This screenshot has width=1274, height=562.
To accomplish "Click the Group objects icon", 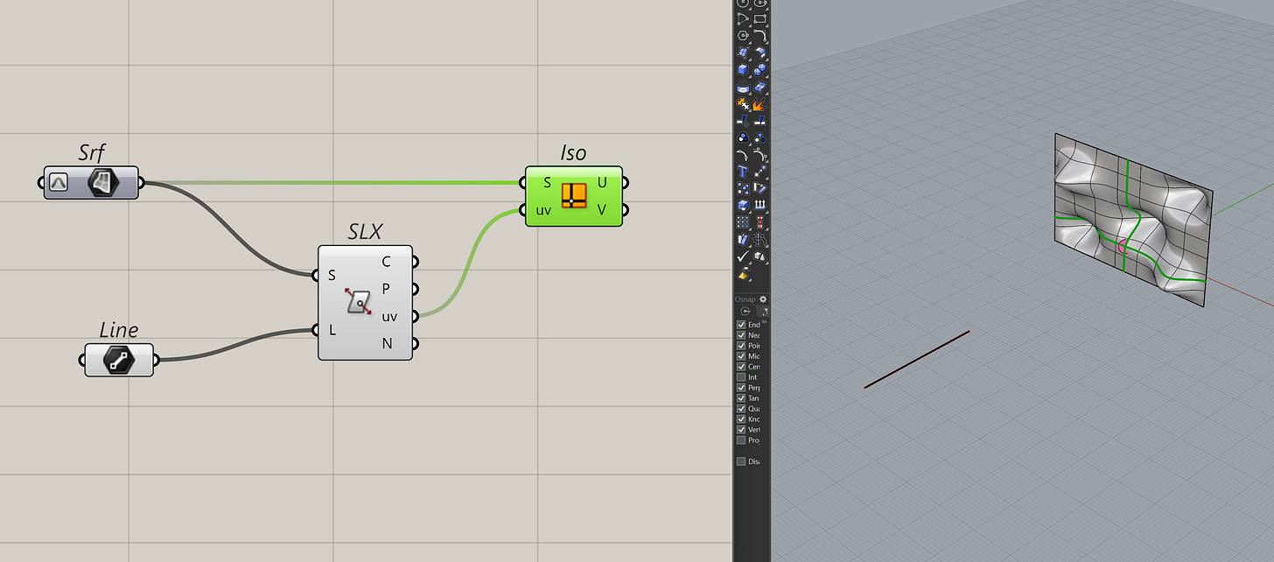I will tap(742, 137).
